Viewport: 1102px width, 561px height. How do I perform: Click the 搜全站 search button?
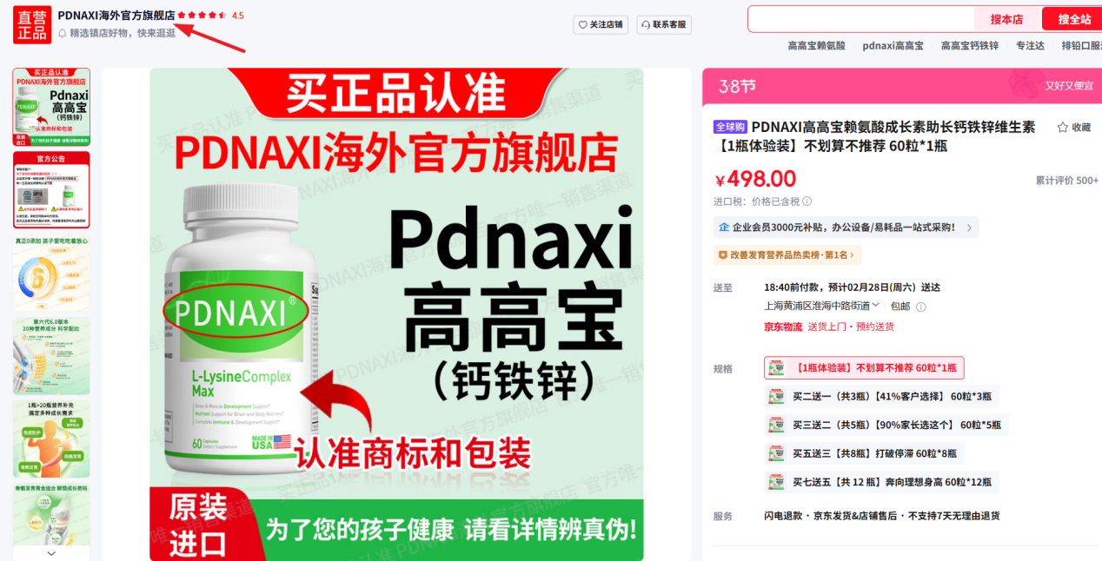(1073, 19)
